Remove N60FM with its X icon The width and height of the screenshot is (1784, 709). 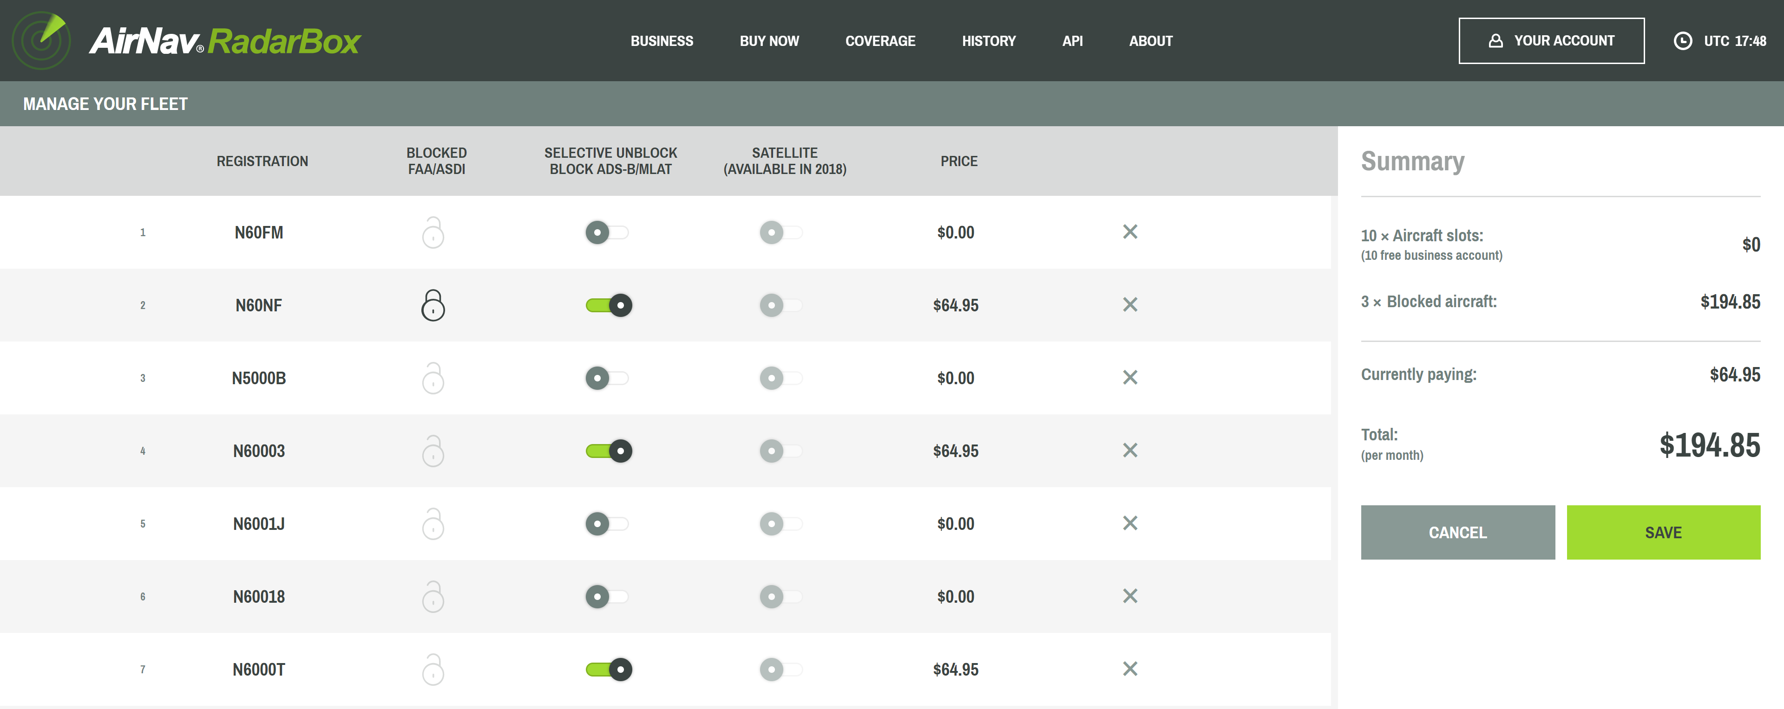1129,232
